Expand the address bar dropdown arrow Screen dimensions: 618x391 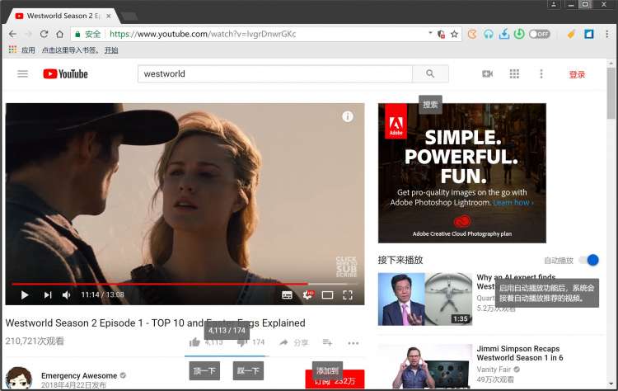(x=430, y=33)
